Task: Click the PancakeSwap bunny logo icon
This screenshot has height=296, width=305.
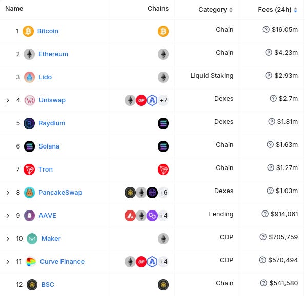Action: 29,193
